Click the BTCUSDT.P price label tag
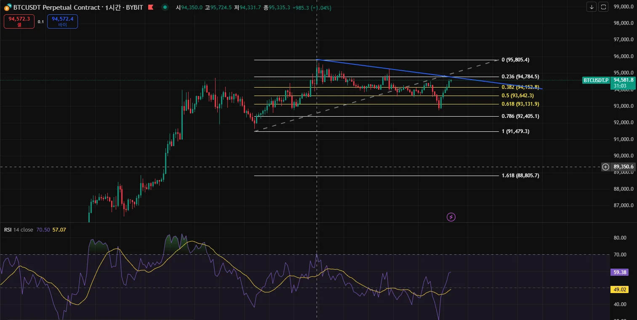 point(596,80)
